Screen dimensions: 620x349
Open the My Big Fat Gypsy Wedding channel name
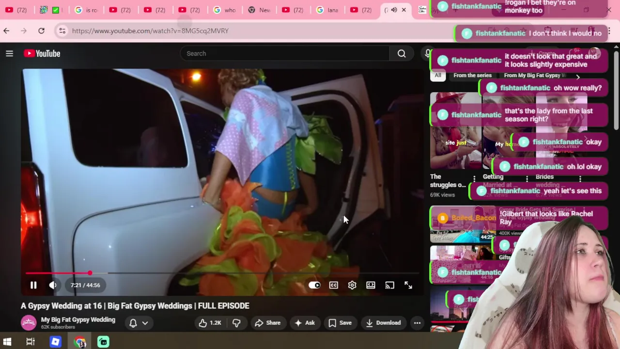pos(78,320)
